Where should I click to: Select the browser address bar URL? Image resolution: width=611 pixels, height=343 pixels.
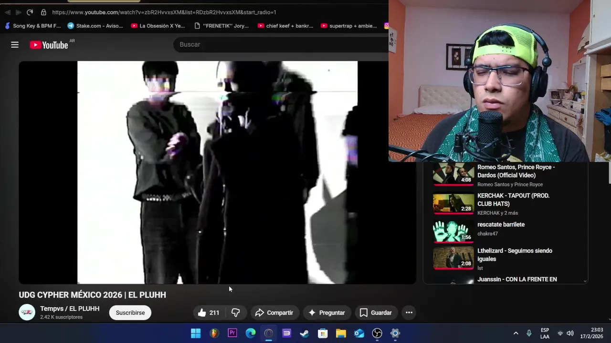(x=164, y=12)
